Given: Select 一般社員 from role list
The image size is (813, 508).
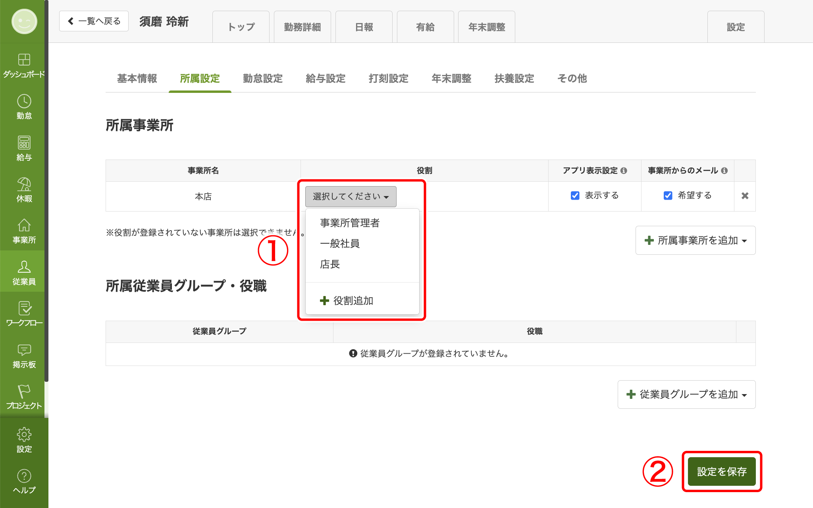Looking at the screenshot, I should click(x=340, y=244).
